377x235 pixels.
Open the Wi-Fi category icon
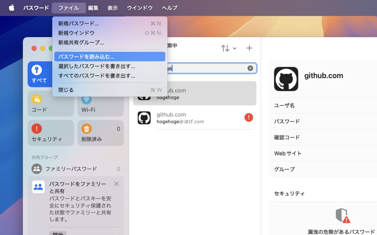[x=86, y=99]
